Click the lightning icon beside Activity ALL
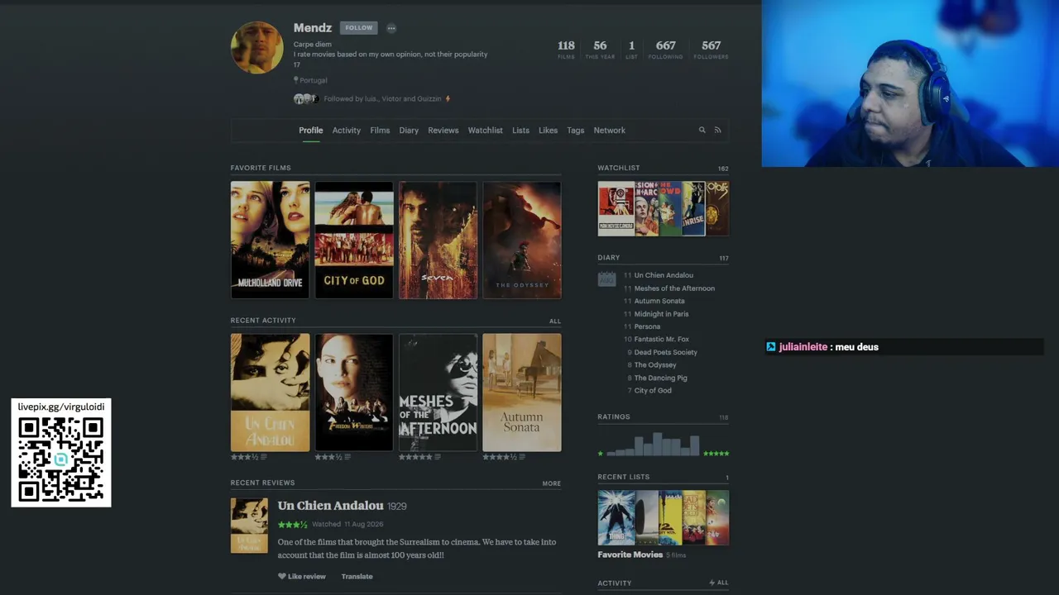The height and width of the screenshot is (595, 1059). click(x=712, y=583)
